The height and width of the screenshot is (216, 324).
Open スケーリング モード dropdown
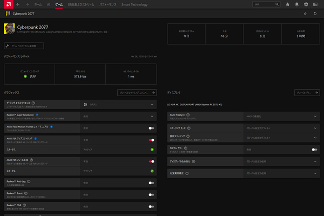pyautogui.click(x=314, y=129)
